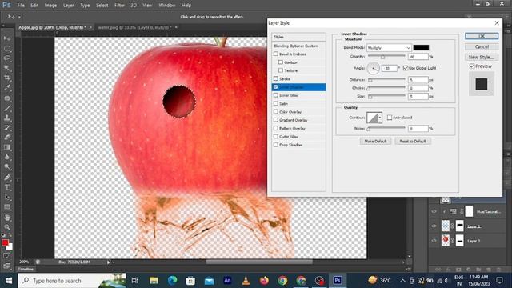The height and width of the screenshot is (288, 512).
Task: Click the red foreground color swatch
Action: pos(5,242)
